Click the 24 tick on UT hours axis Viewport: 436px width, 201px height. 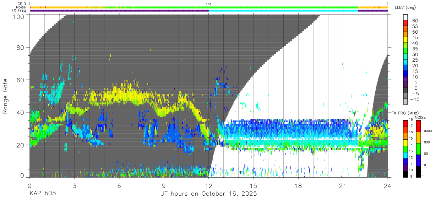tap(388, 186)
